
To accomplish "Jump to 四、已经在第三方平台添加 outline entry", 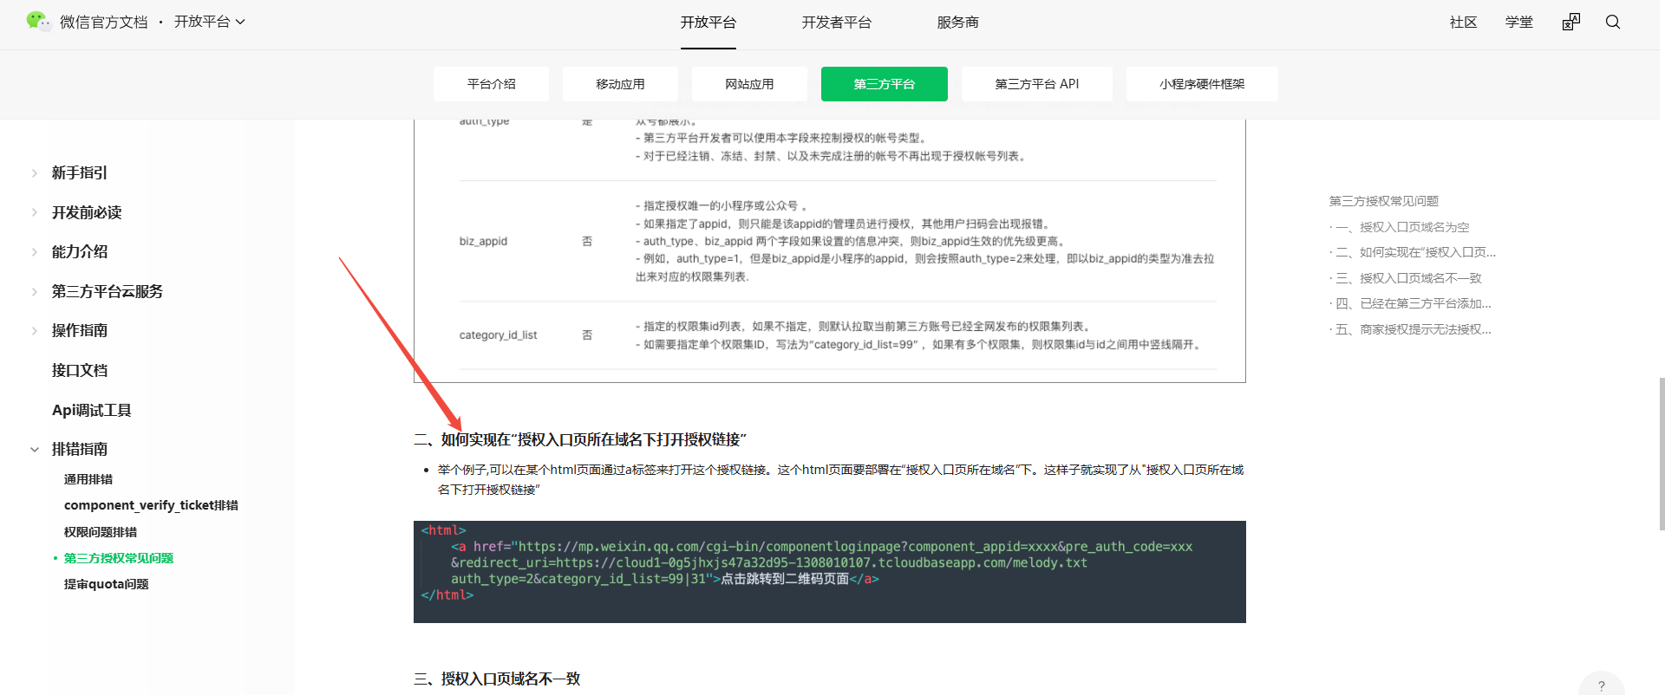I will (1414, 303).
